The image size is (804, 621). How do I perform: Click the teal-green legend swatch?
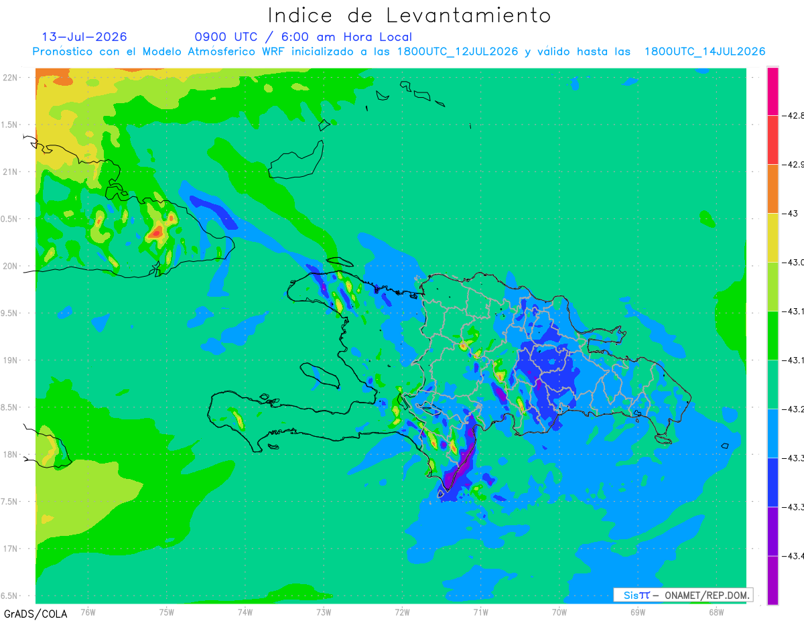(773, 385)
